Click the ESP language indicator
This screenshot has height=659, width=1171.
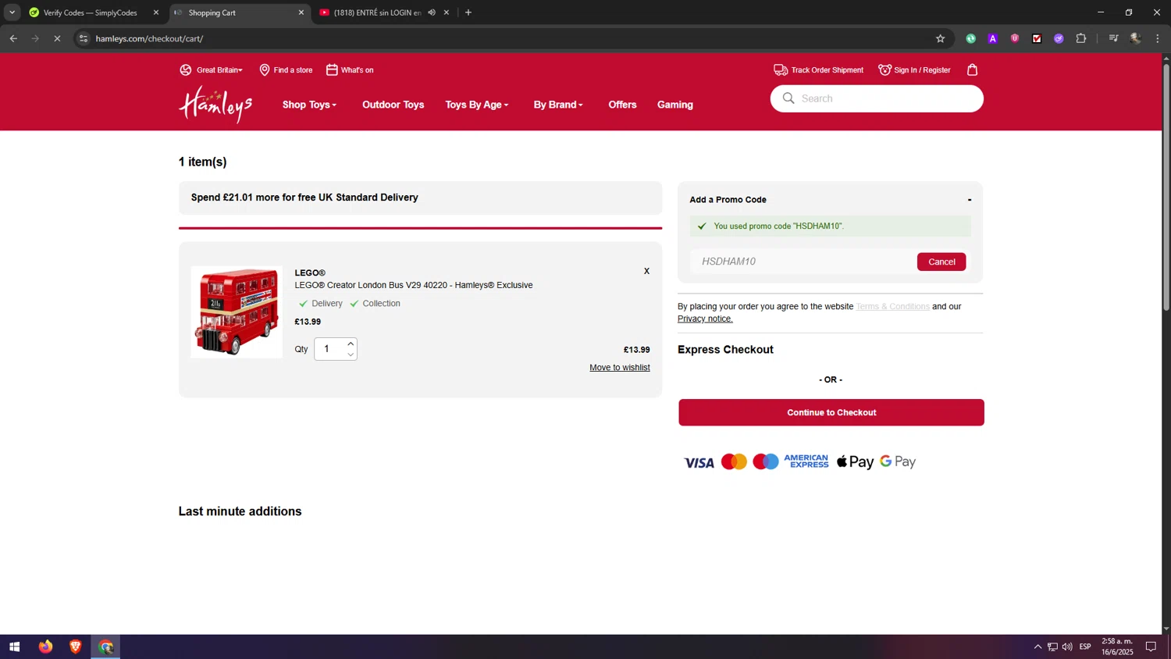tap(1085, 647)
